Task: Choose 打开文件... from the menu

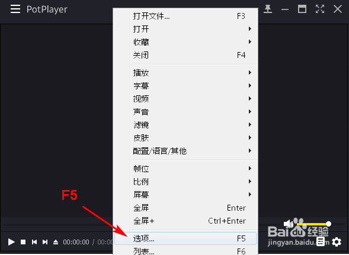Action: point(193,16)
